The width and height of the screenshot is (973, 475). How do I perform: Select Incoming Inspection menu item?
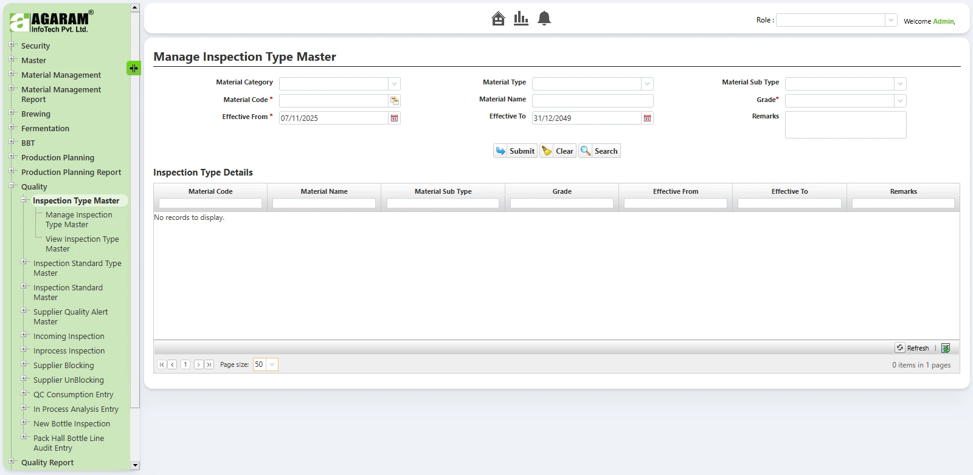[69, 336]
